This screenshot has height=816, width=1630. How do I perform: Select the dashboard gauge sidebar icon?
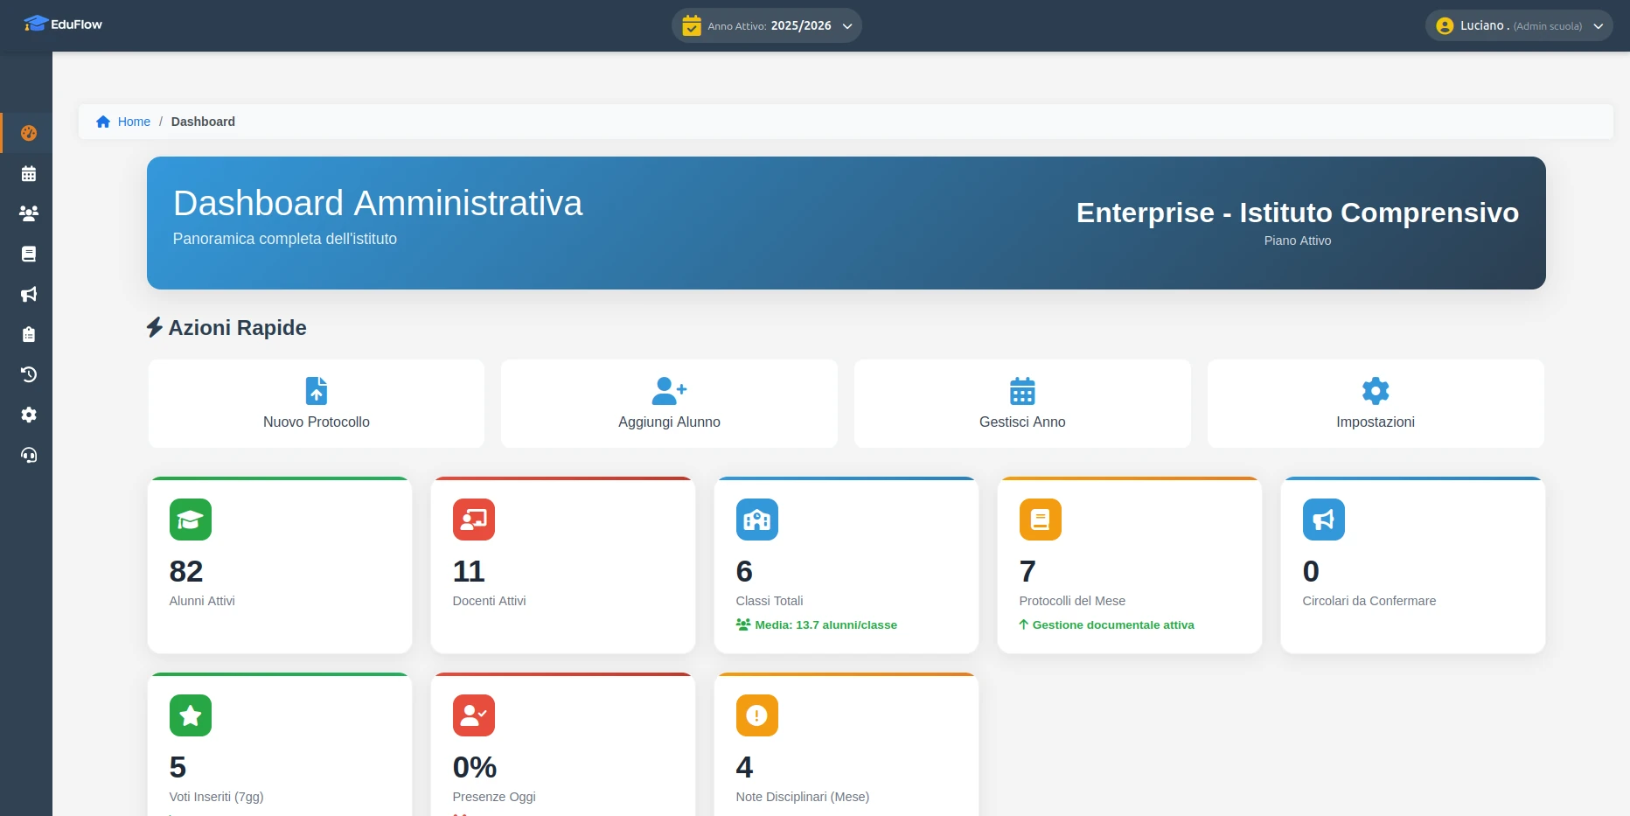click(29, 133)
